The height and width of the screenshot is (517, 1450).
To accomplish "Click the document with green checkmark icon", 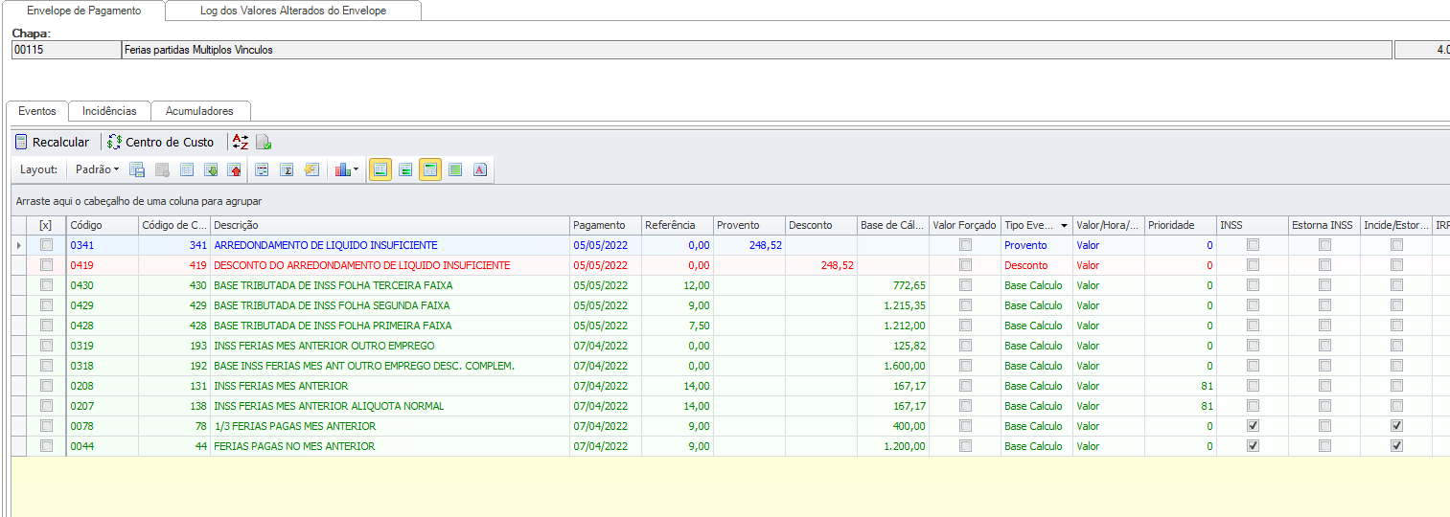I will pos(263,142).
